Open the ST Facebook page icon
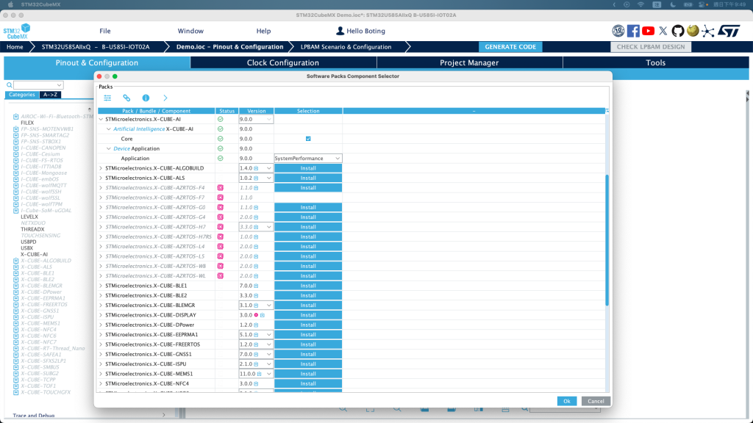This screenshot has height=423, width=753. [x=633, y=31]
